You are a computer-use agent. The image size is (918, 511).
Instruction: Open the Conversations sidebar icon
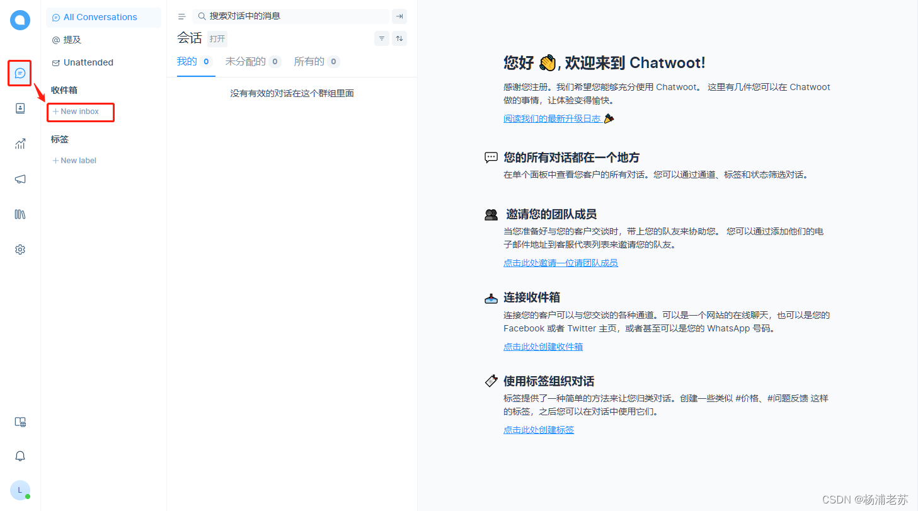(20, 73)
